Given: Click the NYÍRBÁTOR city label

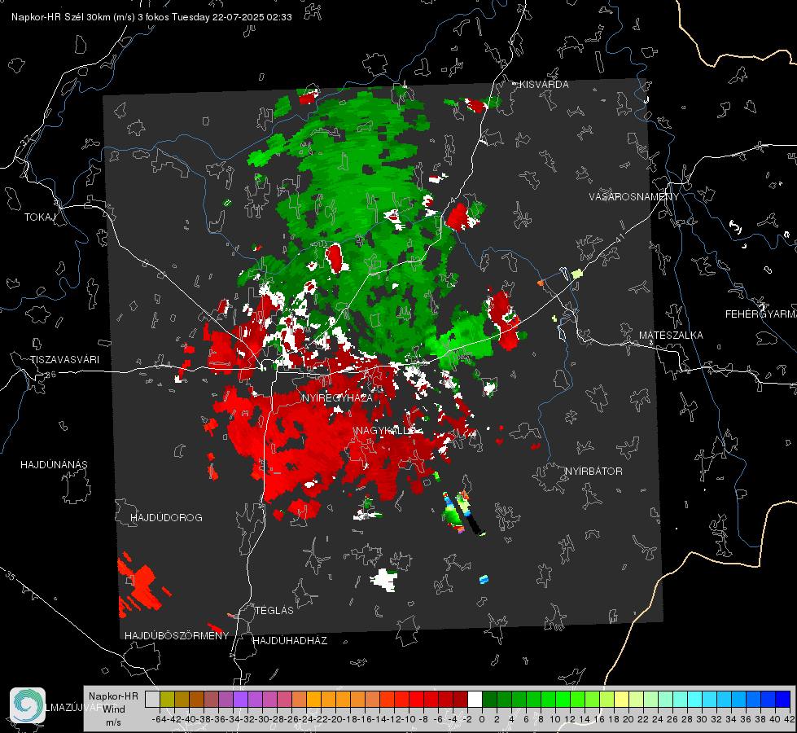Looking at the screenshot, I should coord(593,472).
